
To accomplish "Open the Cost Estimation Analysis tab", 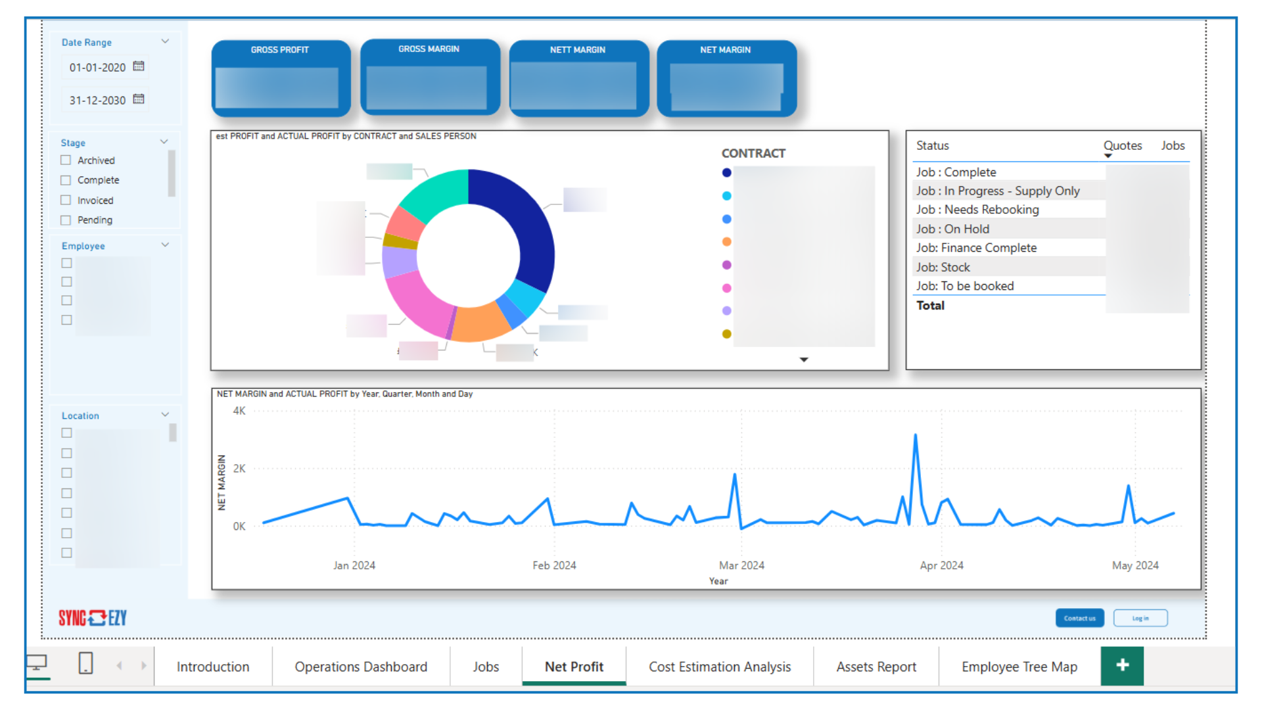I will coord(720,667).
